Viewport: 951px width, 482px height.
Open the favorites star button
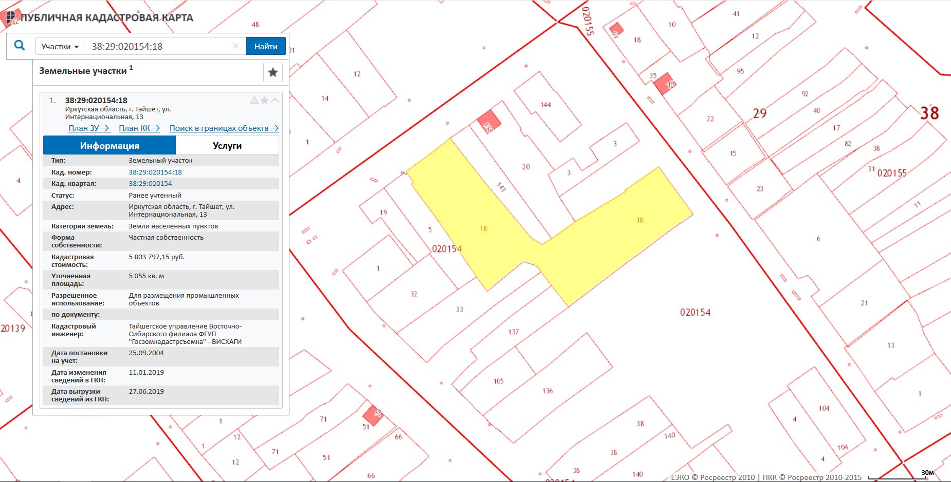273,72
